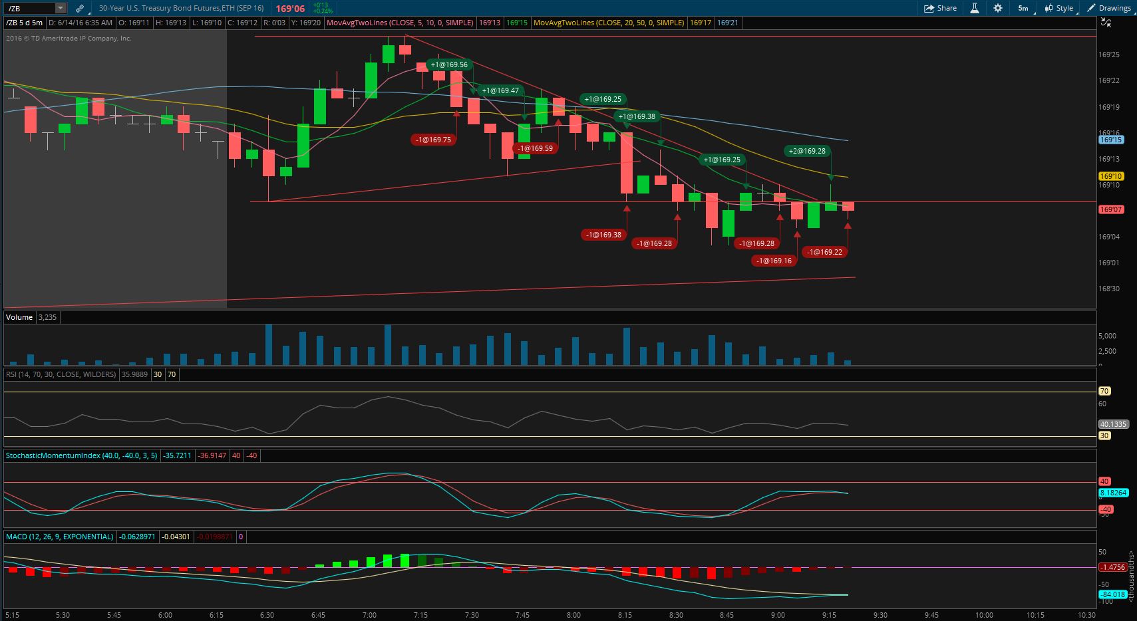Click the Volume value 3,235
1137x621 pixels.
47,317
